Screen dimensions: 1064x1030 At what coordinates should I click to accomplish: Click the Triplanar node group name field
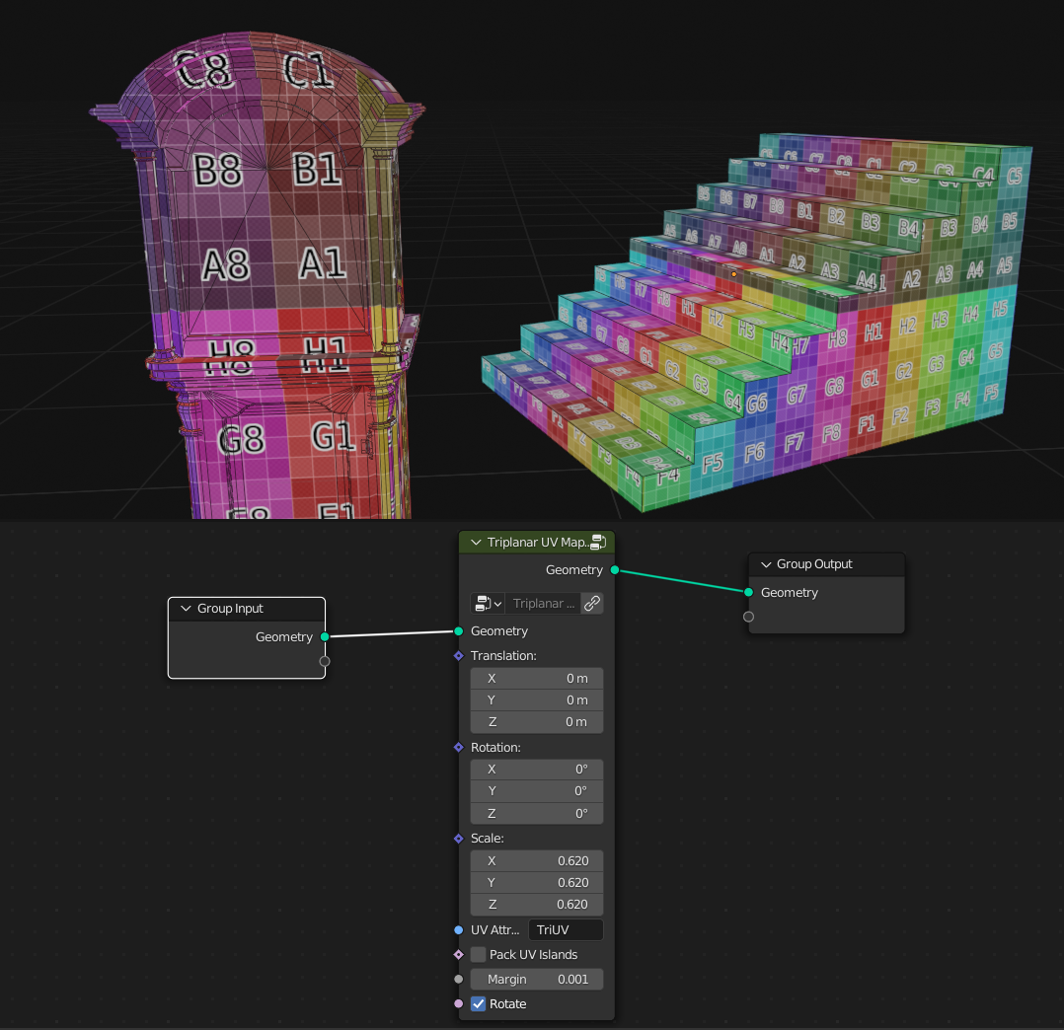click(x=543, y=603)
